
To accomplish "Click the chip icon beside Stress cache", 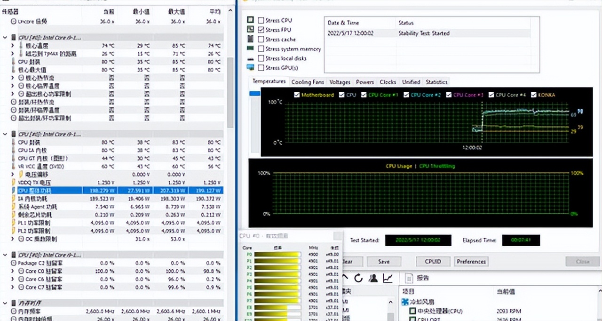I will click(x=250, y=39).
